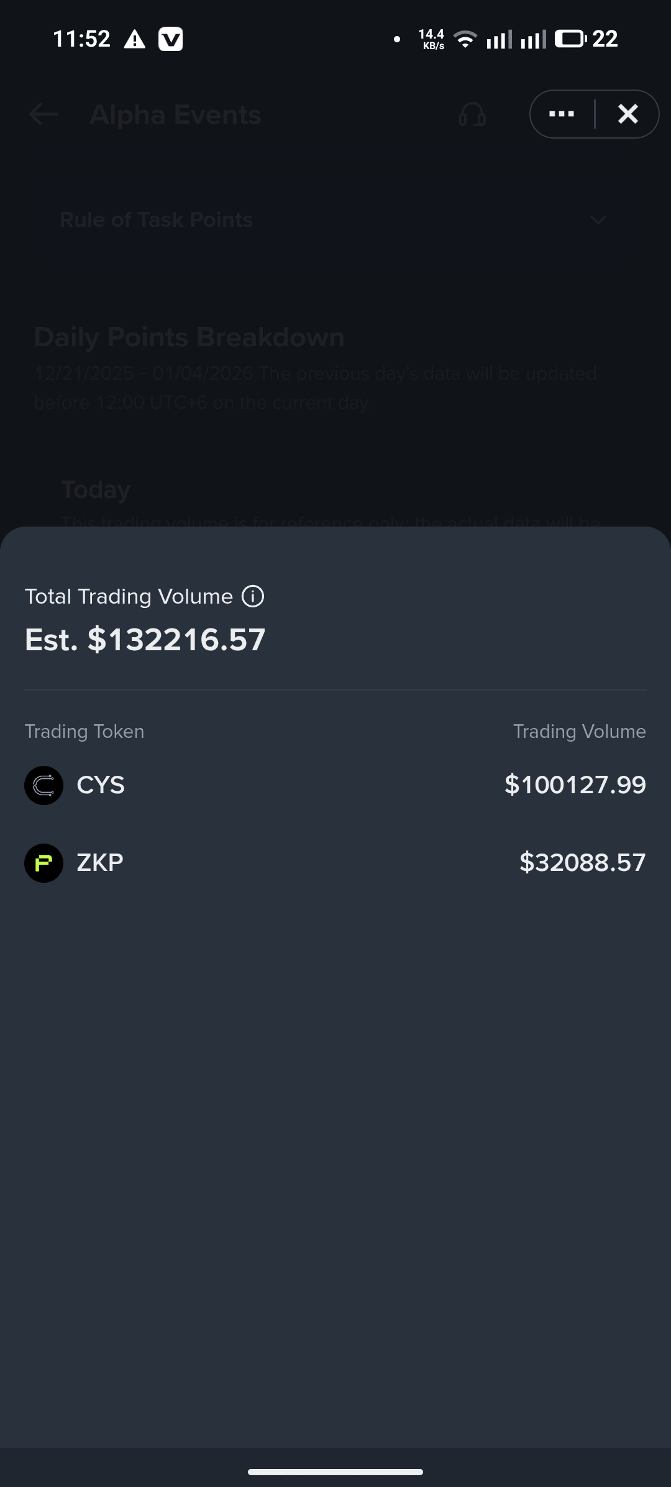Tap the bottom home gesture bar
The height and width of the screenshot is (1487, 671).
click(335, 1471)
